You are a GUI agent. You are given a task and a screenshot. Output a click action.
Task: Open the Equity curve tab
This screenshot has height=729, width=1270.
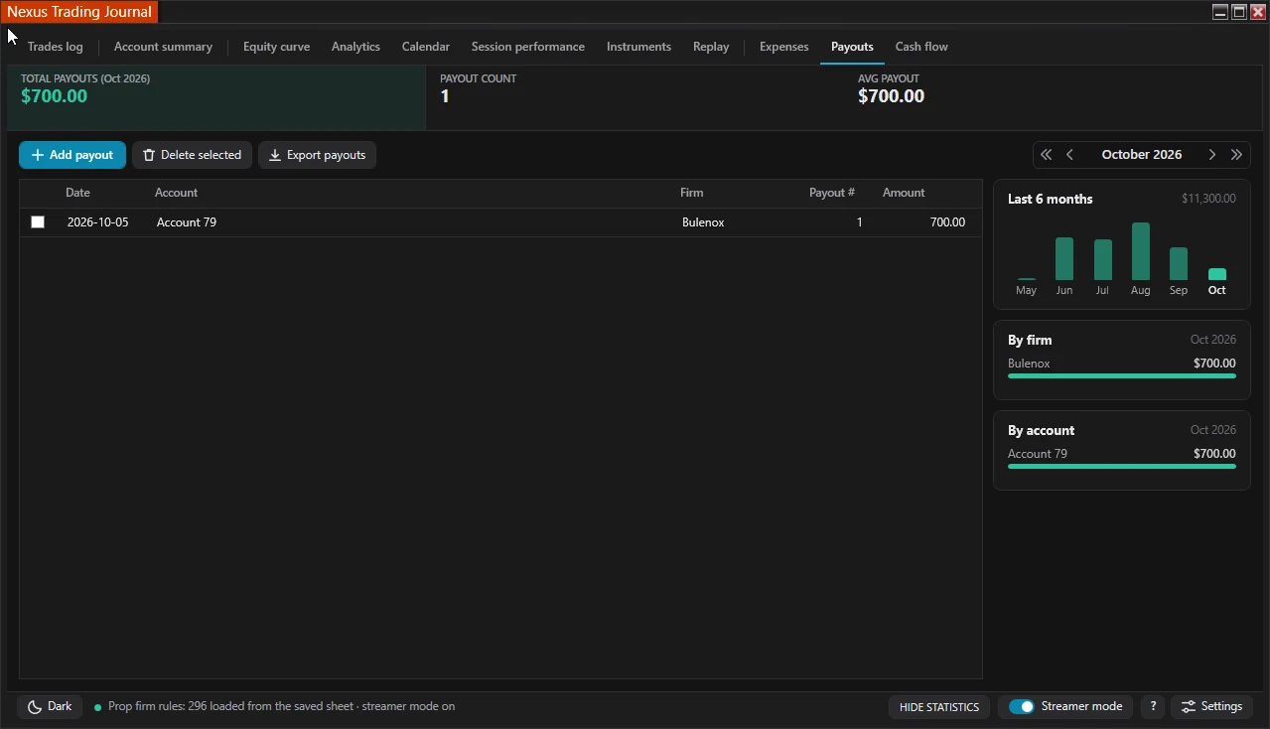[x=276, y=47]
